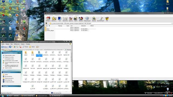The width and height of the screenshot is (173, 97).
Task: Click the Explorer views toolbar icon
Action: 38,47
